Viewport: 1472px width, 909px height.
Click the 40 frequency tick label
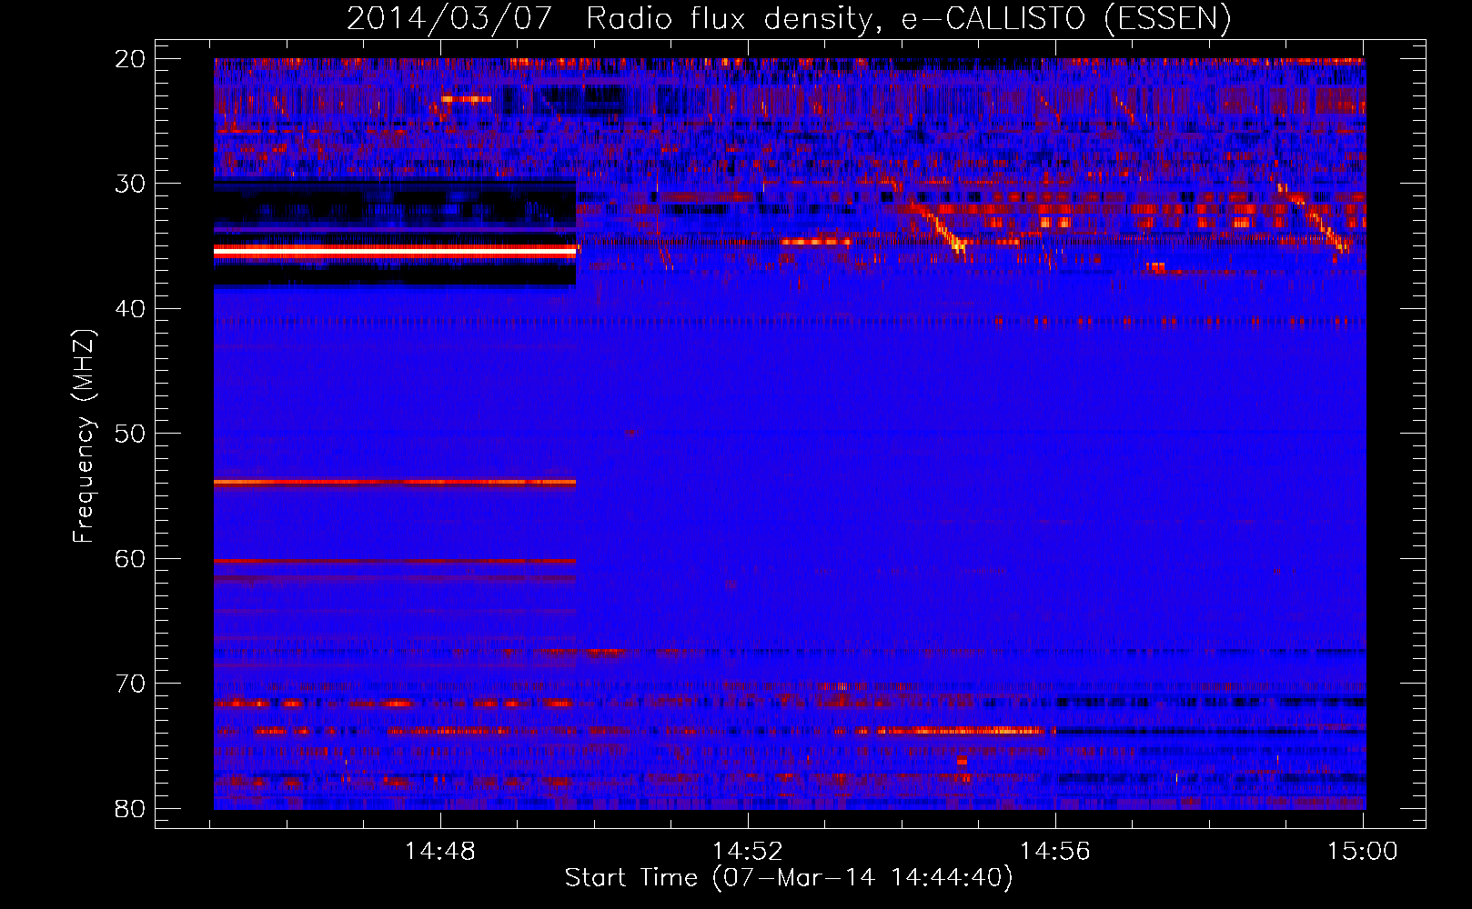click(x=130, y=309)
